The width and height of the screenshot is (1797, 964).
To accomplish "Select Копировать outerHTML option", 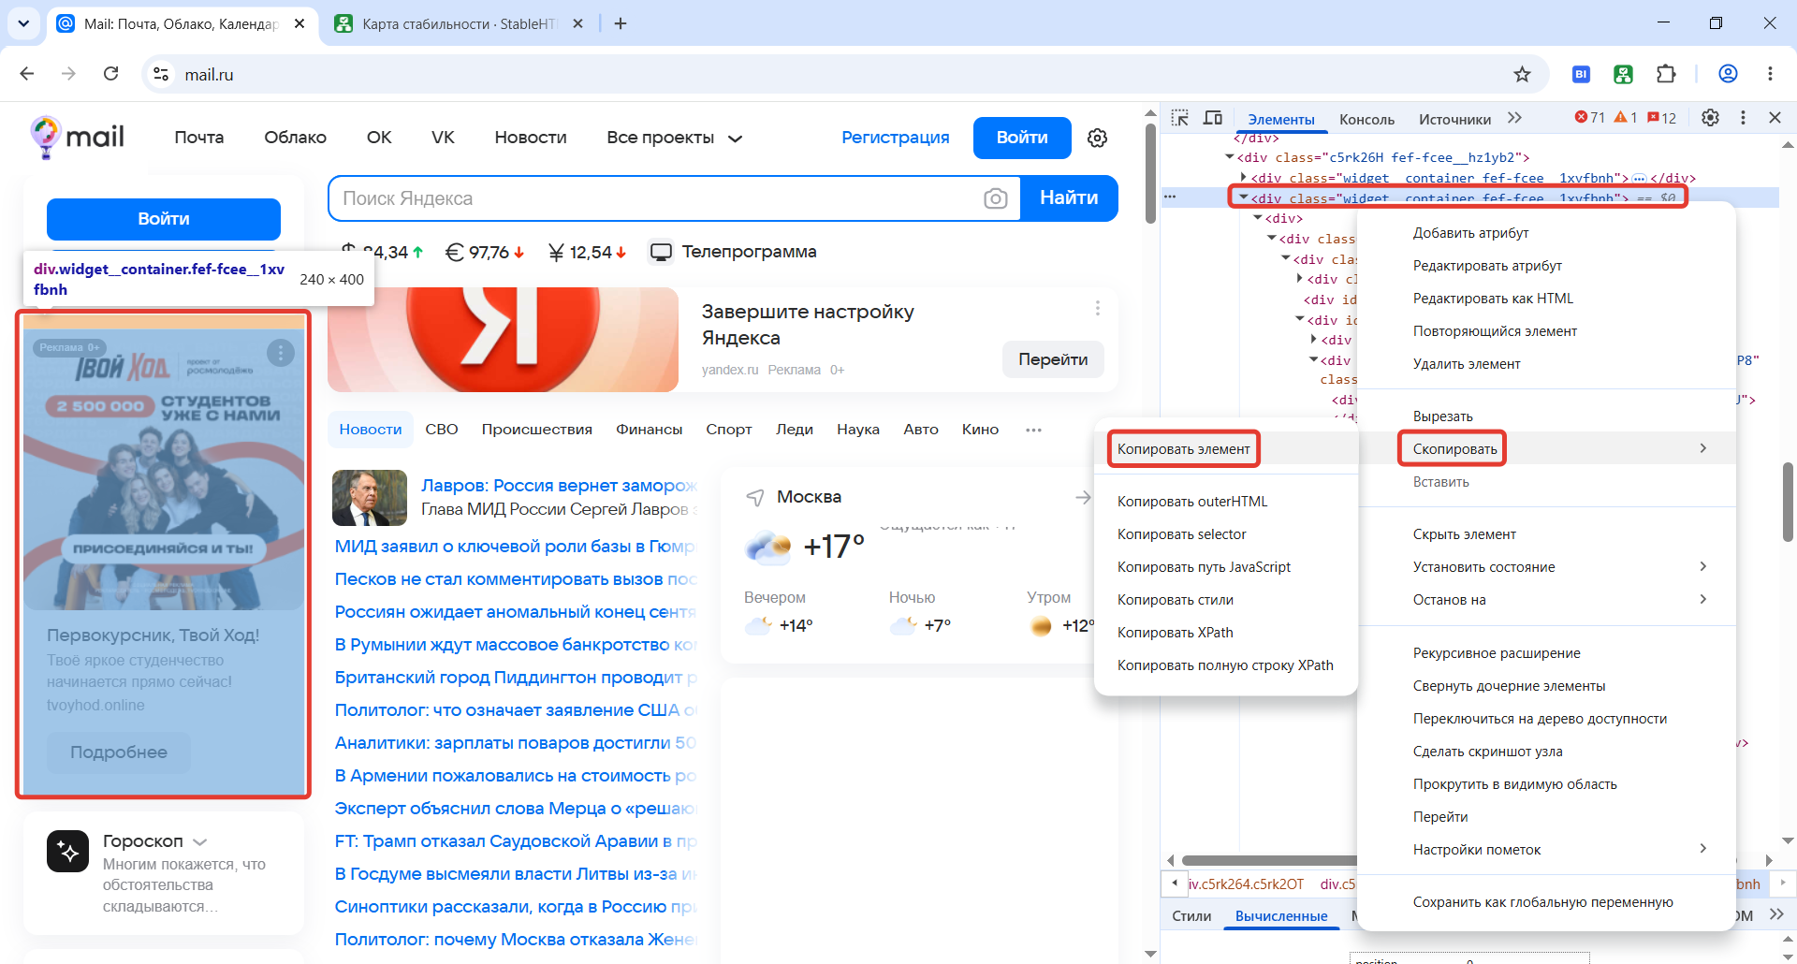I will [x=1192, y=502].
